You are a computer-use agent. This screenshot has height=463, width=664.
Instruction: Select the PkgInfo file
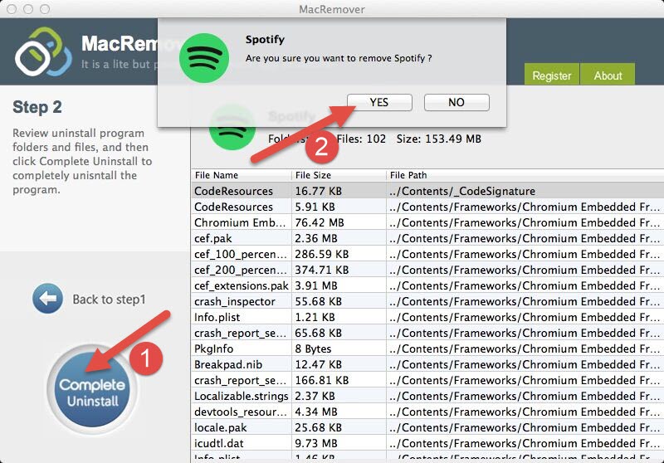pyautogui.click(x=427, y=348)
